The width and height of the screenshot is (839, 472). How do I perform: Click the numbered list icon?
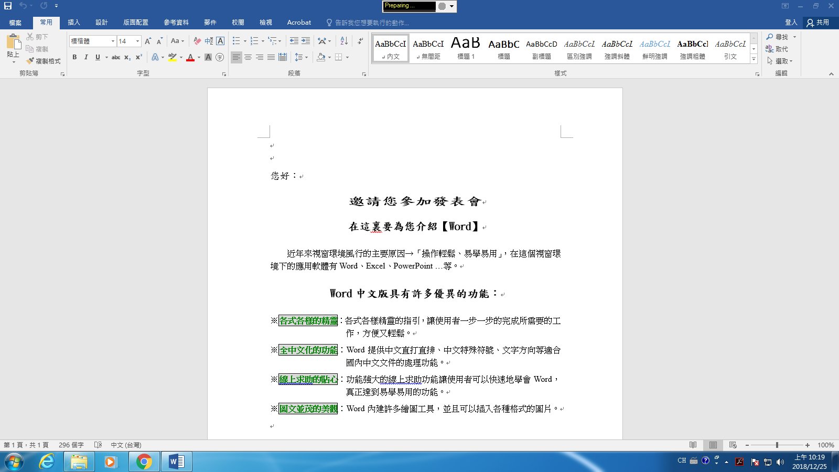tap(254, 41)
